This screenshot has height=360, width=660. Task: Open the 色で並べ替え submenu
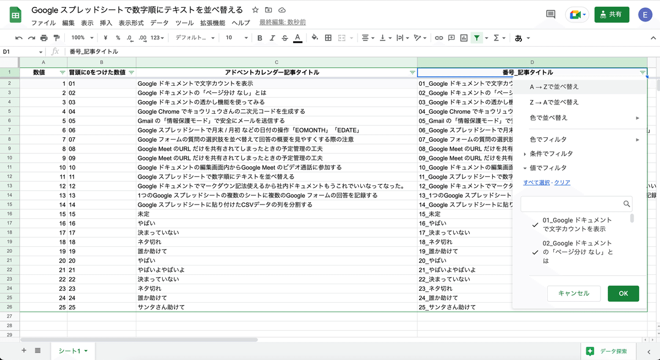pyautogui.click(x=579, y=118)
